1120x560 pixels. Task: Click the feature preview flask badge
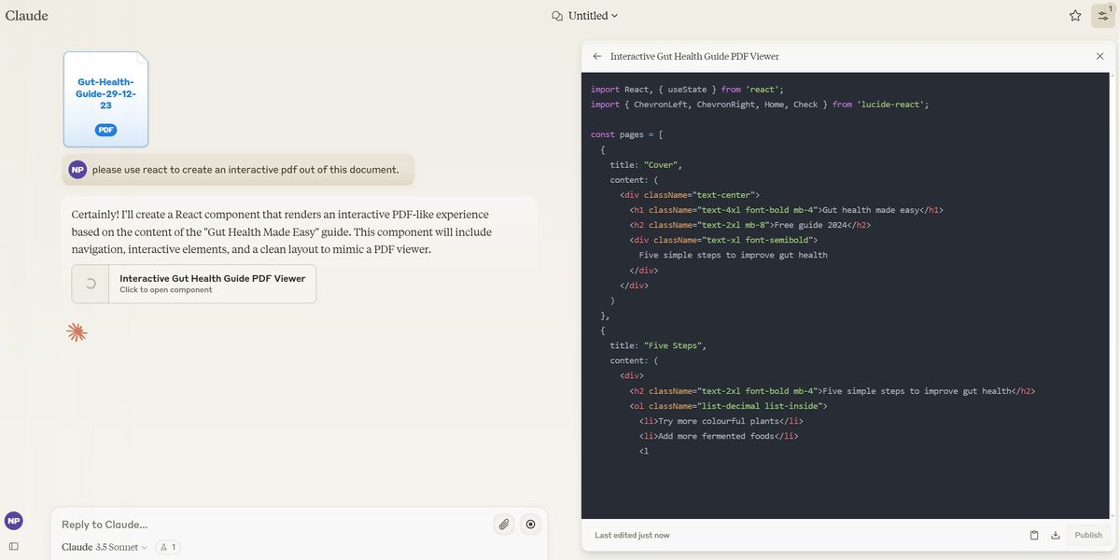point(168,547)
